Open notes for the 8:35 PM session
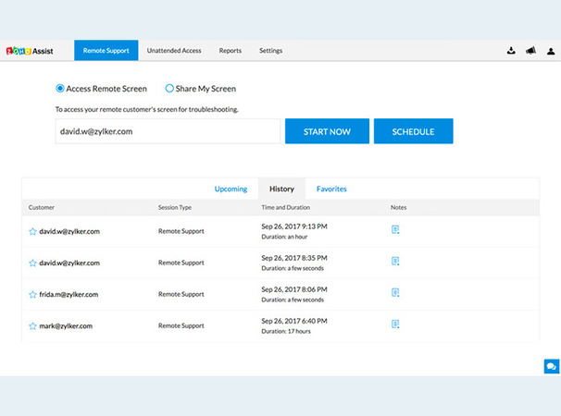561x416 pixels. pyautogui.click(x=395, y=261)
